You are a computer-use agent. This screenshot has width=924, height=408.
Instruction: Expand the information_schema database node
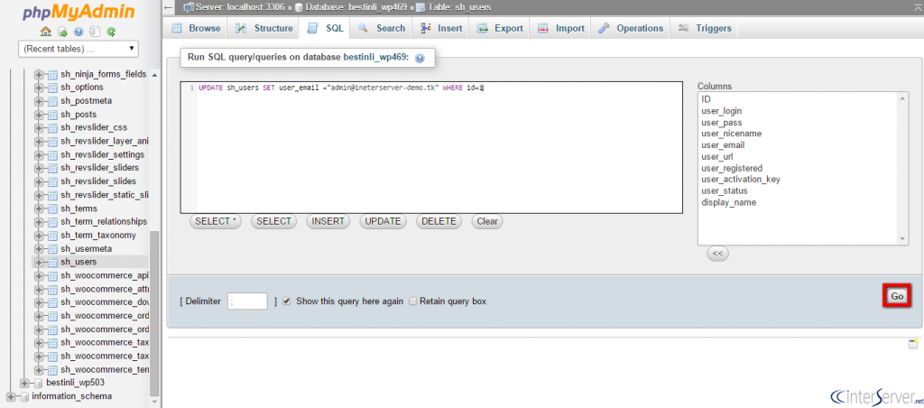click(12, 396)
